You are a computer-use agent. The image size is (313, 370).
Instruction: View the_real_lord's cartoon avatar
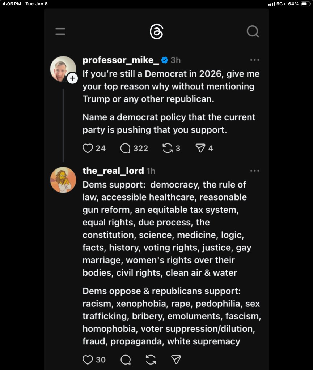[x=63, y=180]
